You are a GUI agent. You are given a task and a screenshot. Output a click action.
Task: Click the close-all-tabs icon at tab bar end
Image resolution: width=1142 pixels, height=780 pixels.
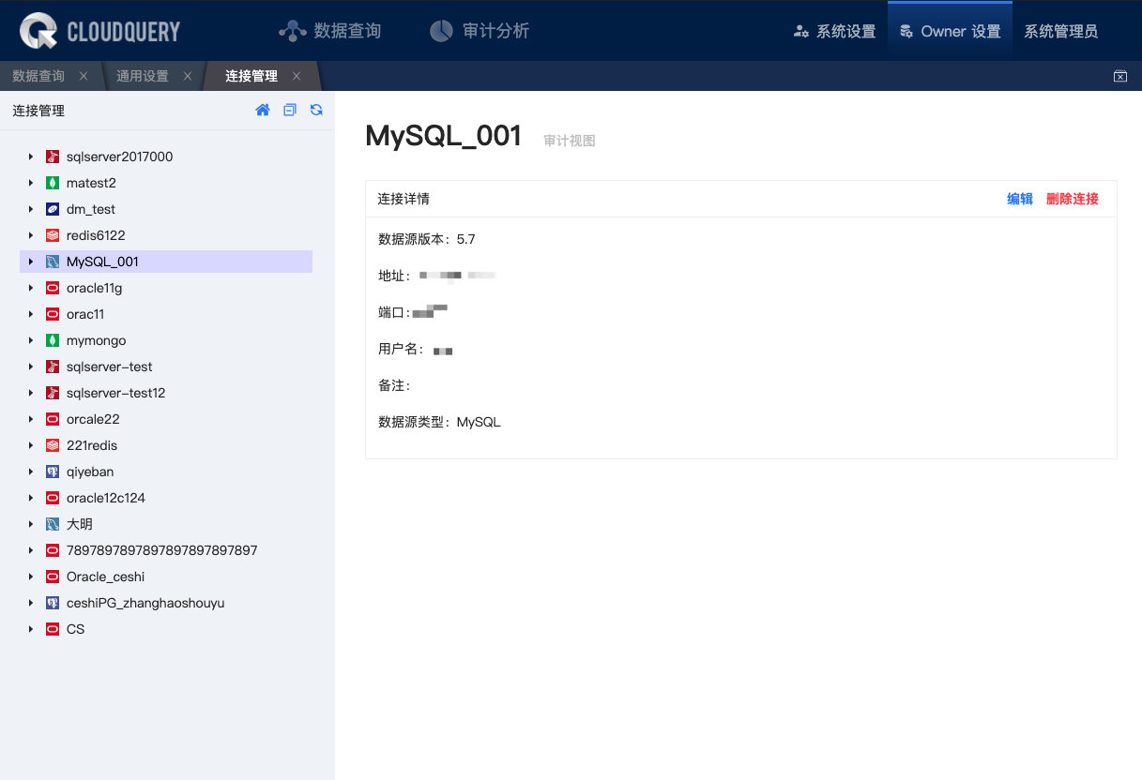pos(1119,76)
